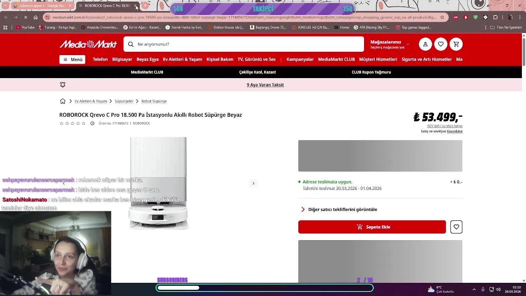The height and width of the screenshot is (296, 526).
Task: Click the search magnifier icon
Action: (x=131, y=44)
